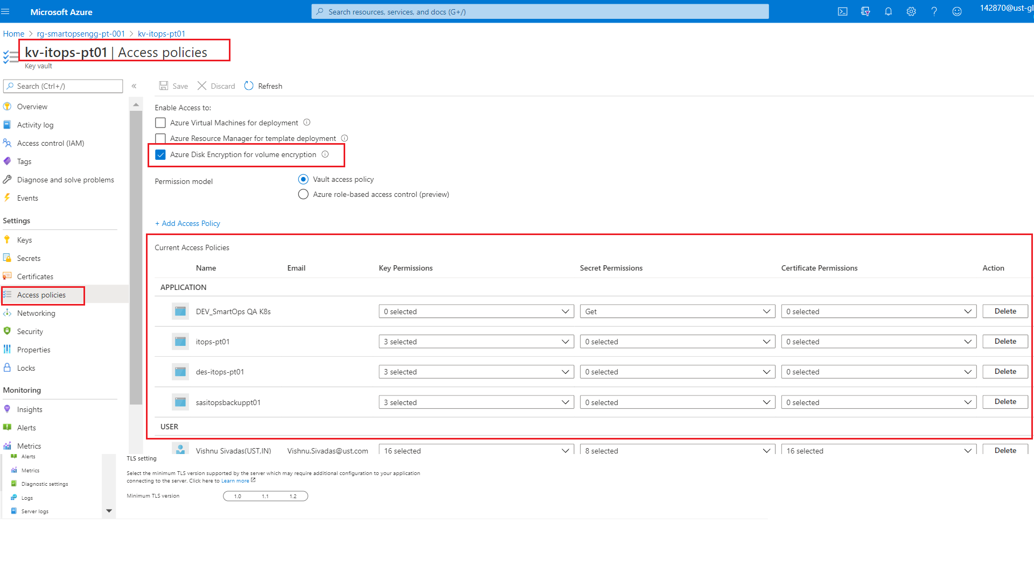Go to Home in the breadcrumb
1034x581 pixels.
[13, 33]
